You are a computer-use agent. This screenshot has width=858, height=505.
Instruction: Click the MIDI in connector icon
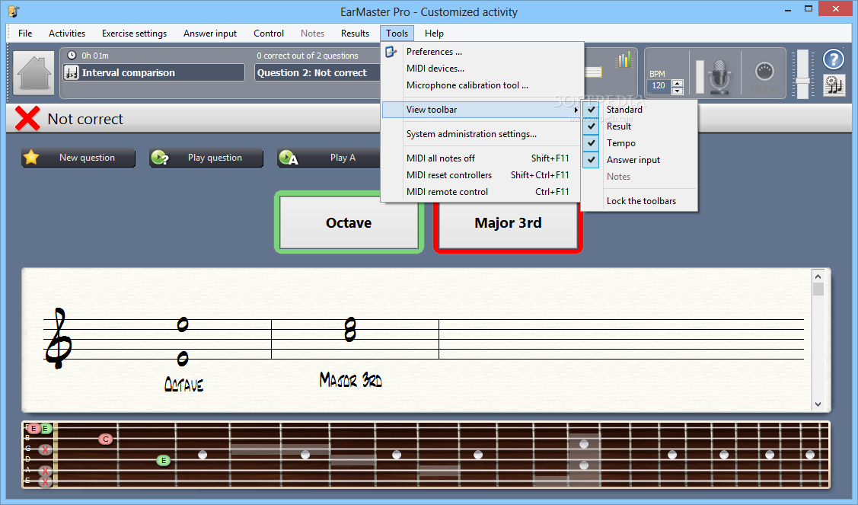click(764, 72)
